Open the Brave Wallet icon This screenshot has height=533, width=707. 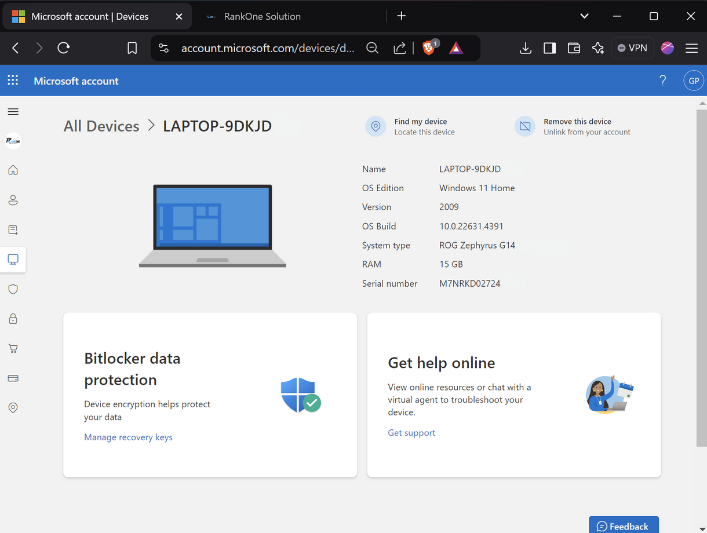coord(574,48)
